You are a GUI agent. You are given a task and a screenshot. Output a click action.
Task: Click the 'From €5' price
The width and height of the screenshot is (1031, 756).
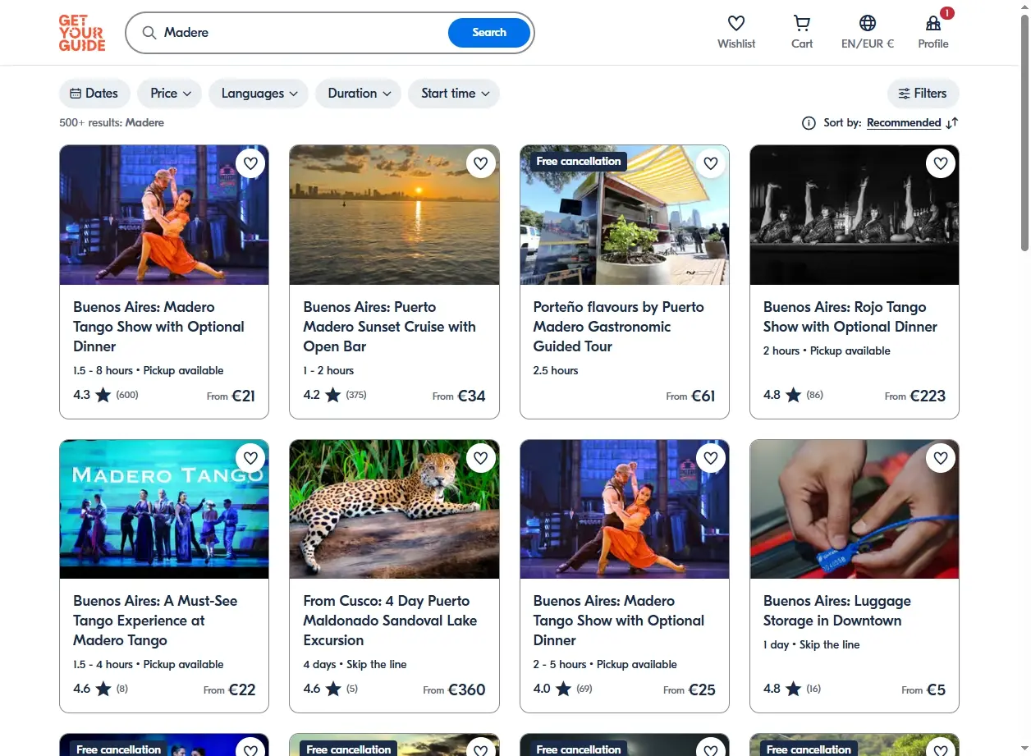(923, 690)
